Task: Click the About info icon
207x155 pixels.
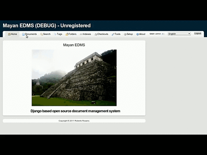Action: (137, 34)
